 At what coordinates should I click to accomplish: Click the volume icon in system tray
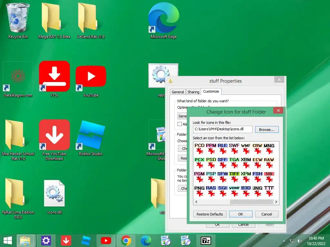click(x=299, y=241)
